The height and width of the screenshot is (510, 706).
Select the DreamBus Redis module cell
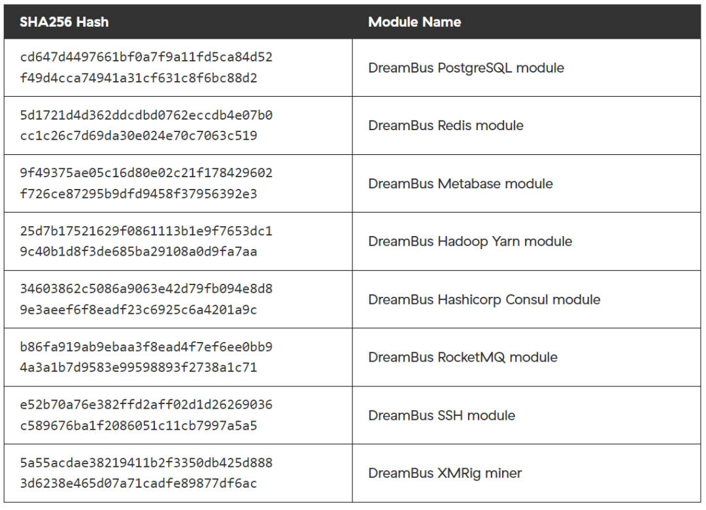click(446, 126)
